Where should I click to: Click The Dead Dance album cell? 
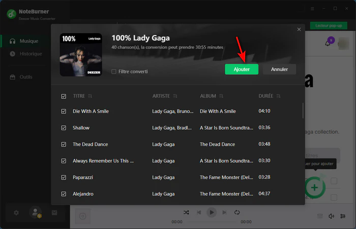217,145
